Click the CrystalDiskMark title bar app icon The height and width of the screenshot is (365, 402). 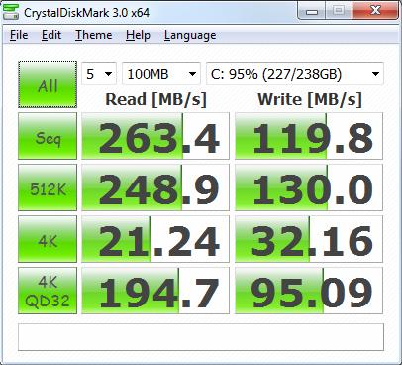10,12
